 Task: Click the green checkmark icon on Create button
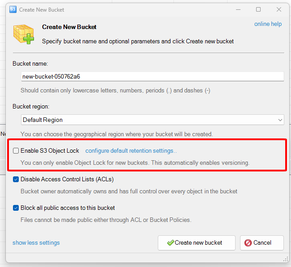click(170, 243)
